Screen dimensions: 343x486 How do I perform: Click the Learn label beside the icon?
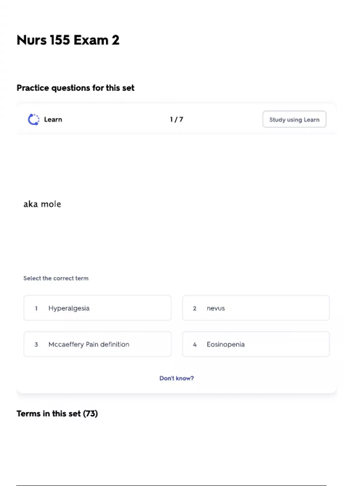pyautogui.click(x=53, y=119)
